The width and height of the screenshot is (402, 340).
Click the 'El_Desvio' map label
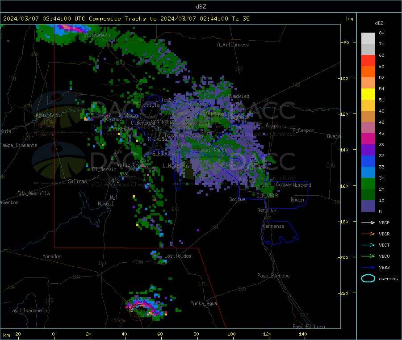[104, 169]
